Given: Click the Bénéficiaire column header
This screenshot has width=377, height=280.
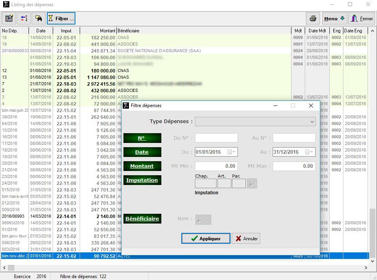Looking at the screenshot, I should pos(204,31).
